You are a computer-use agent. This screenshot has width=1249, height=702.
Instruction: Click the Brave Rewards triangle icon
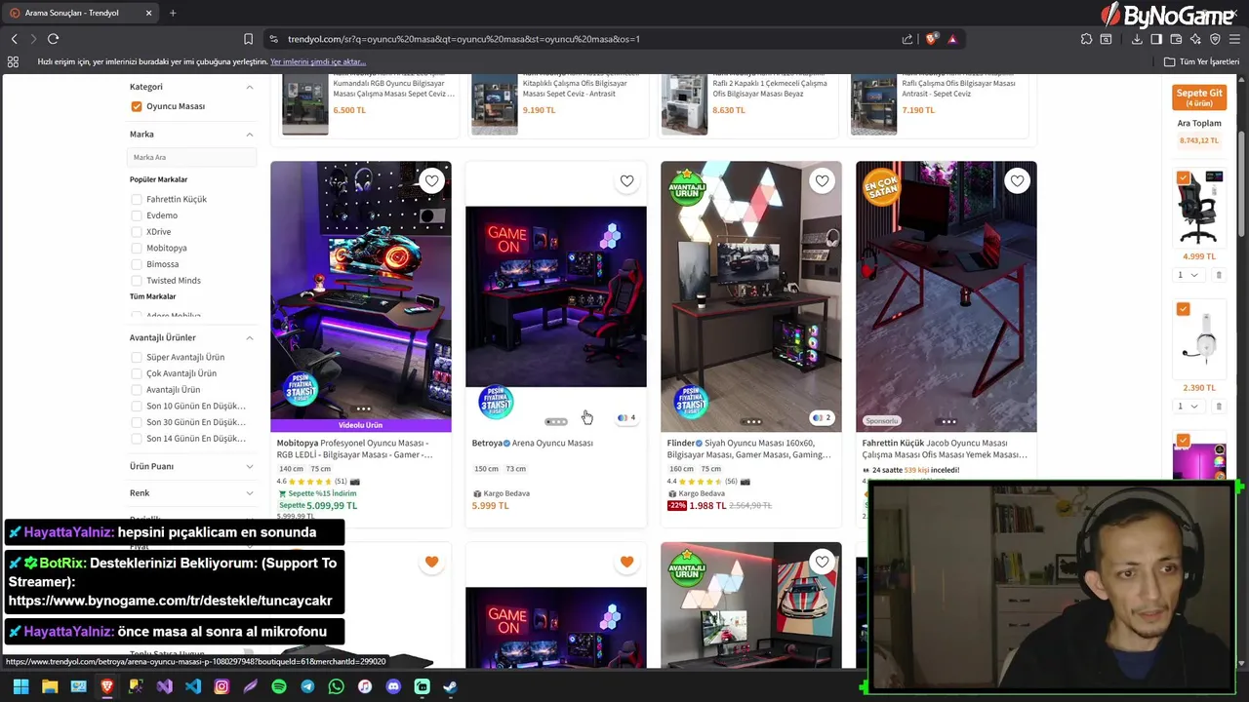(952, 39)
